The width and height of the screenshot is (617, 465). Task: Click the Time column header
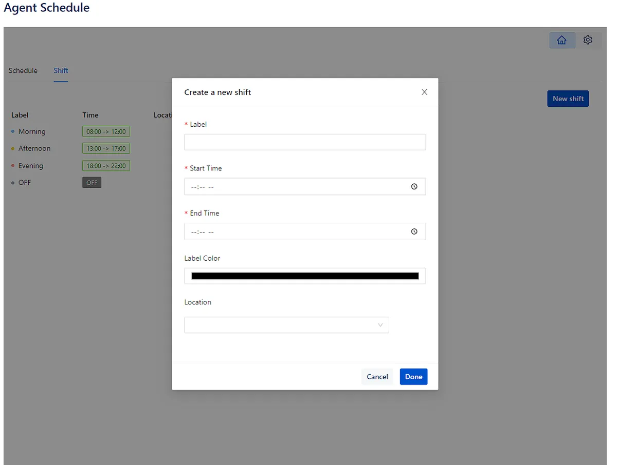tap(90, 115)
